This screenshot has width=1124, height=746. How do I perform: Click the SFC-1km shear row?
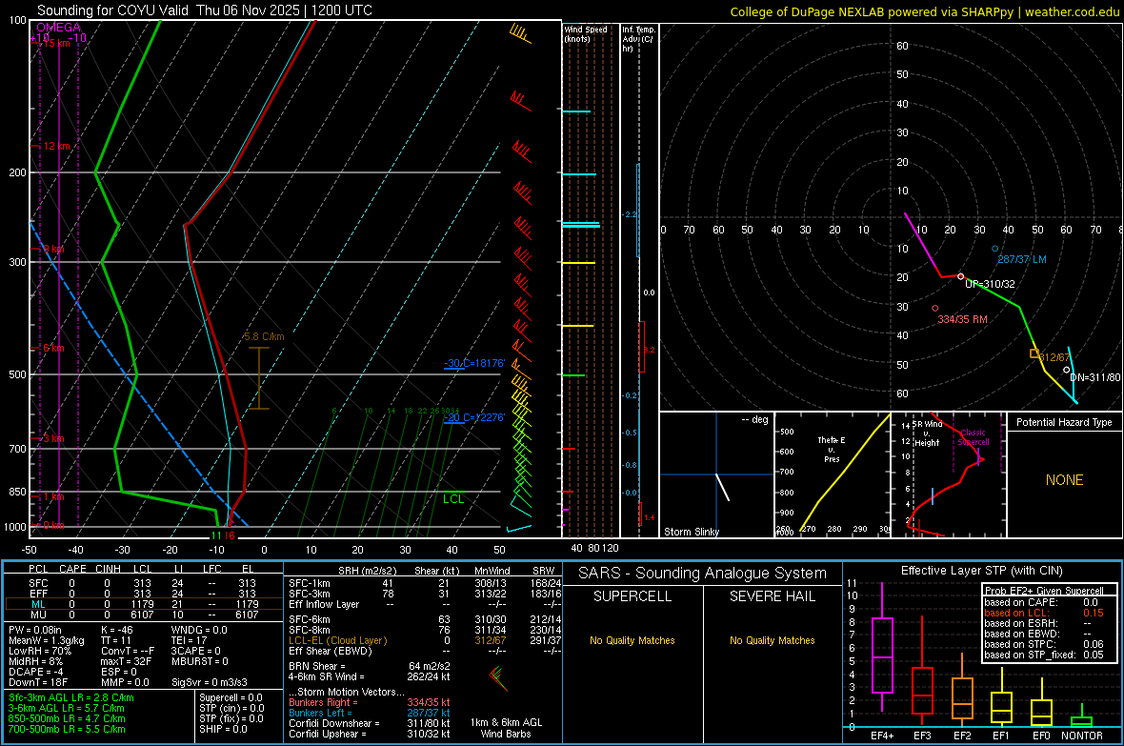click(425, 583)
